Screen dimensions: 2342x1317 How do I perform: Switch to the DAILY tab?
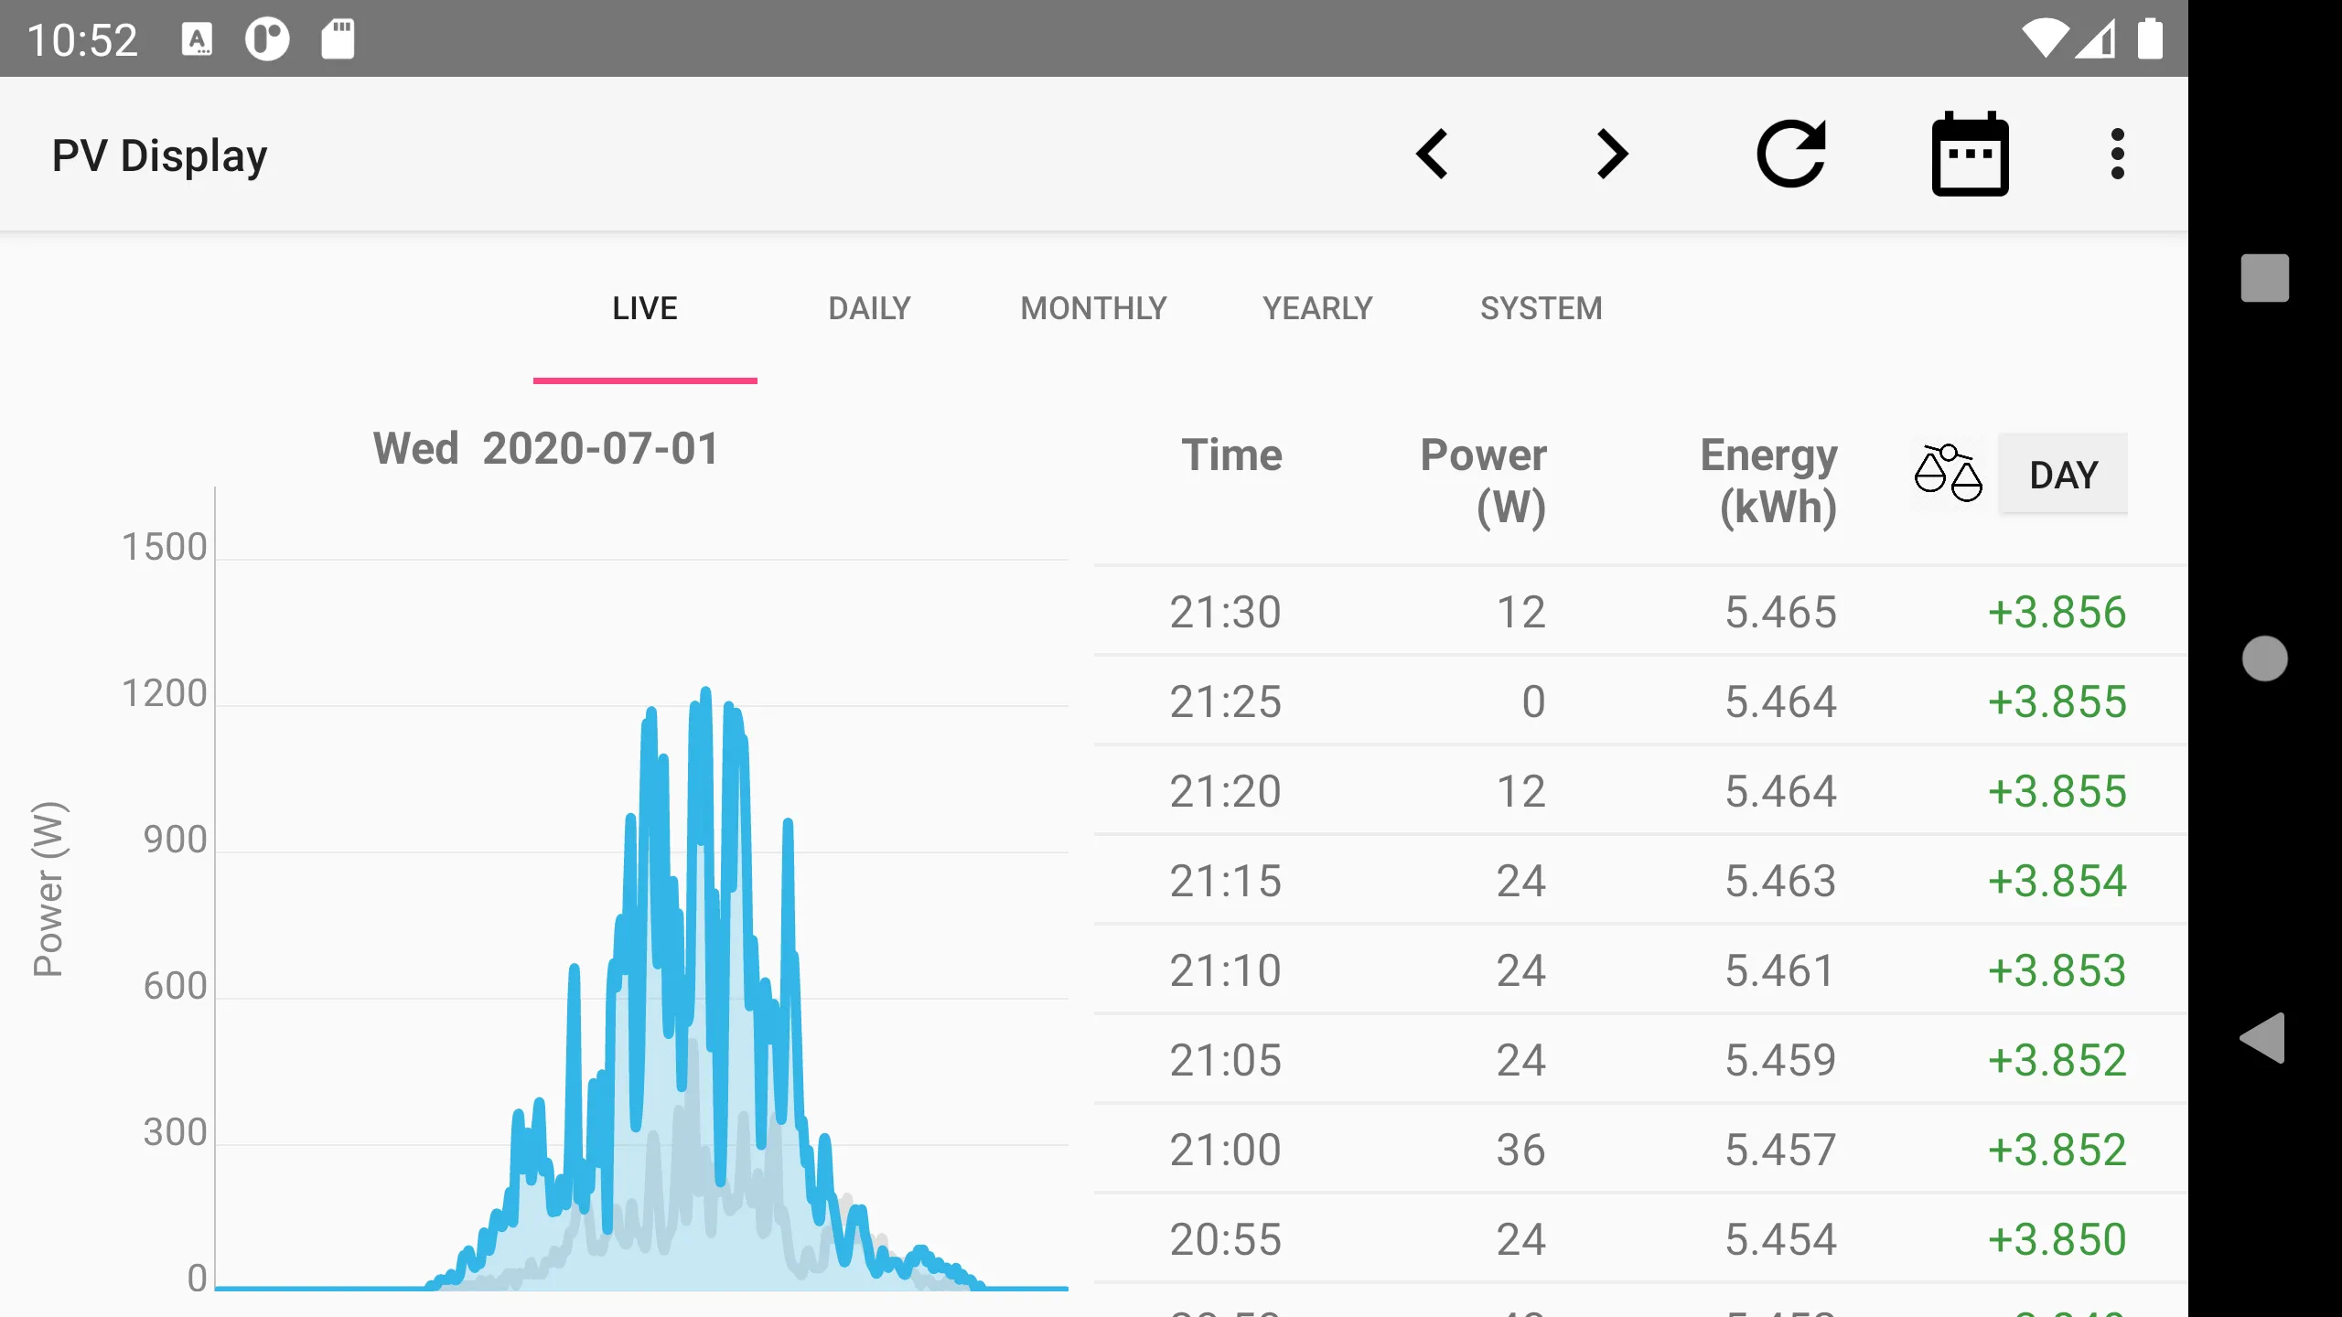tap(869, 308)
